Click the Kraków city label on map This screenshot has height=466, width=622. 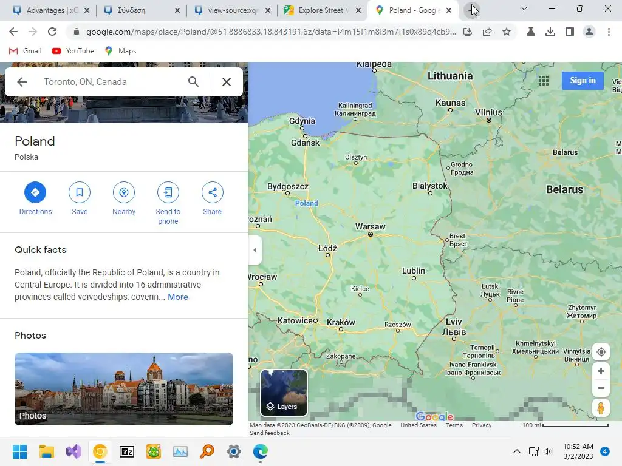tap(341, 322)
